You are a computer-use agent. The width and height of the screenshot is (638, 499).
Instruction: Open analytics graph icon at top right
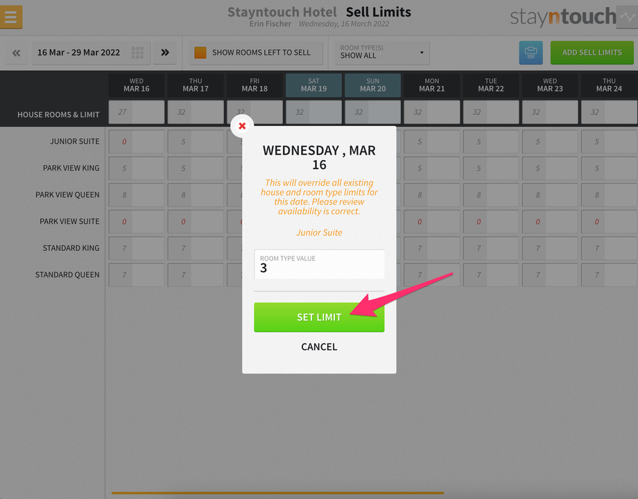[627, 17]
